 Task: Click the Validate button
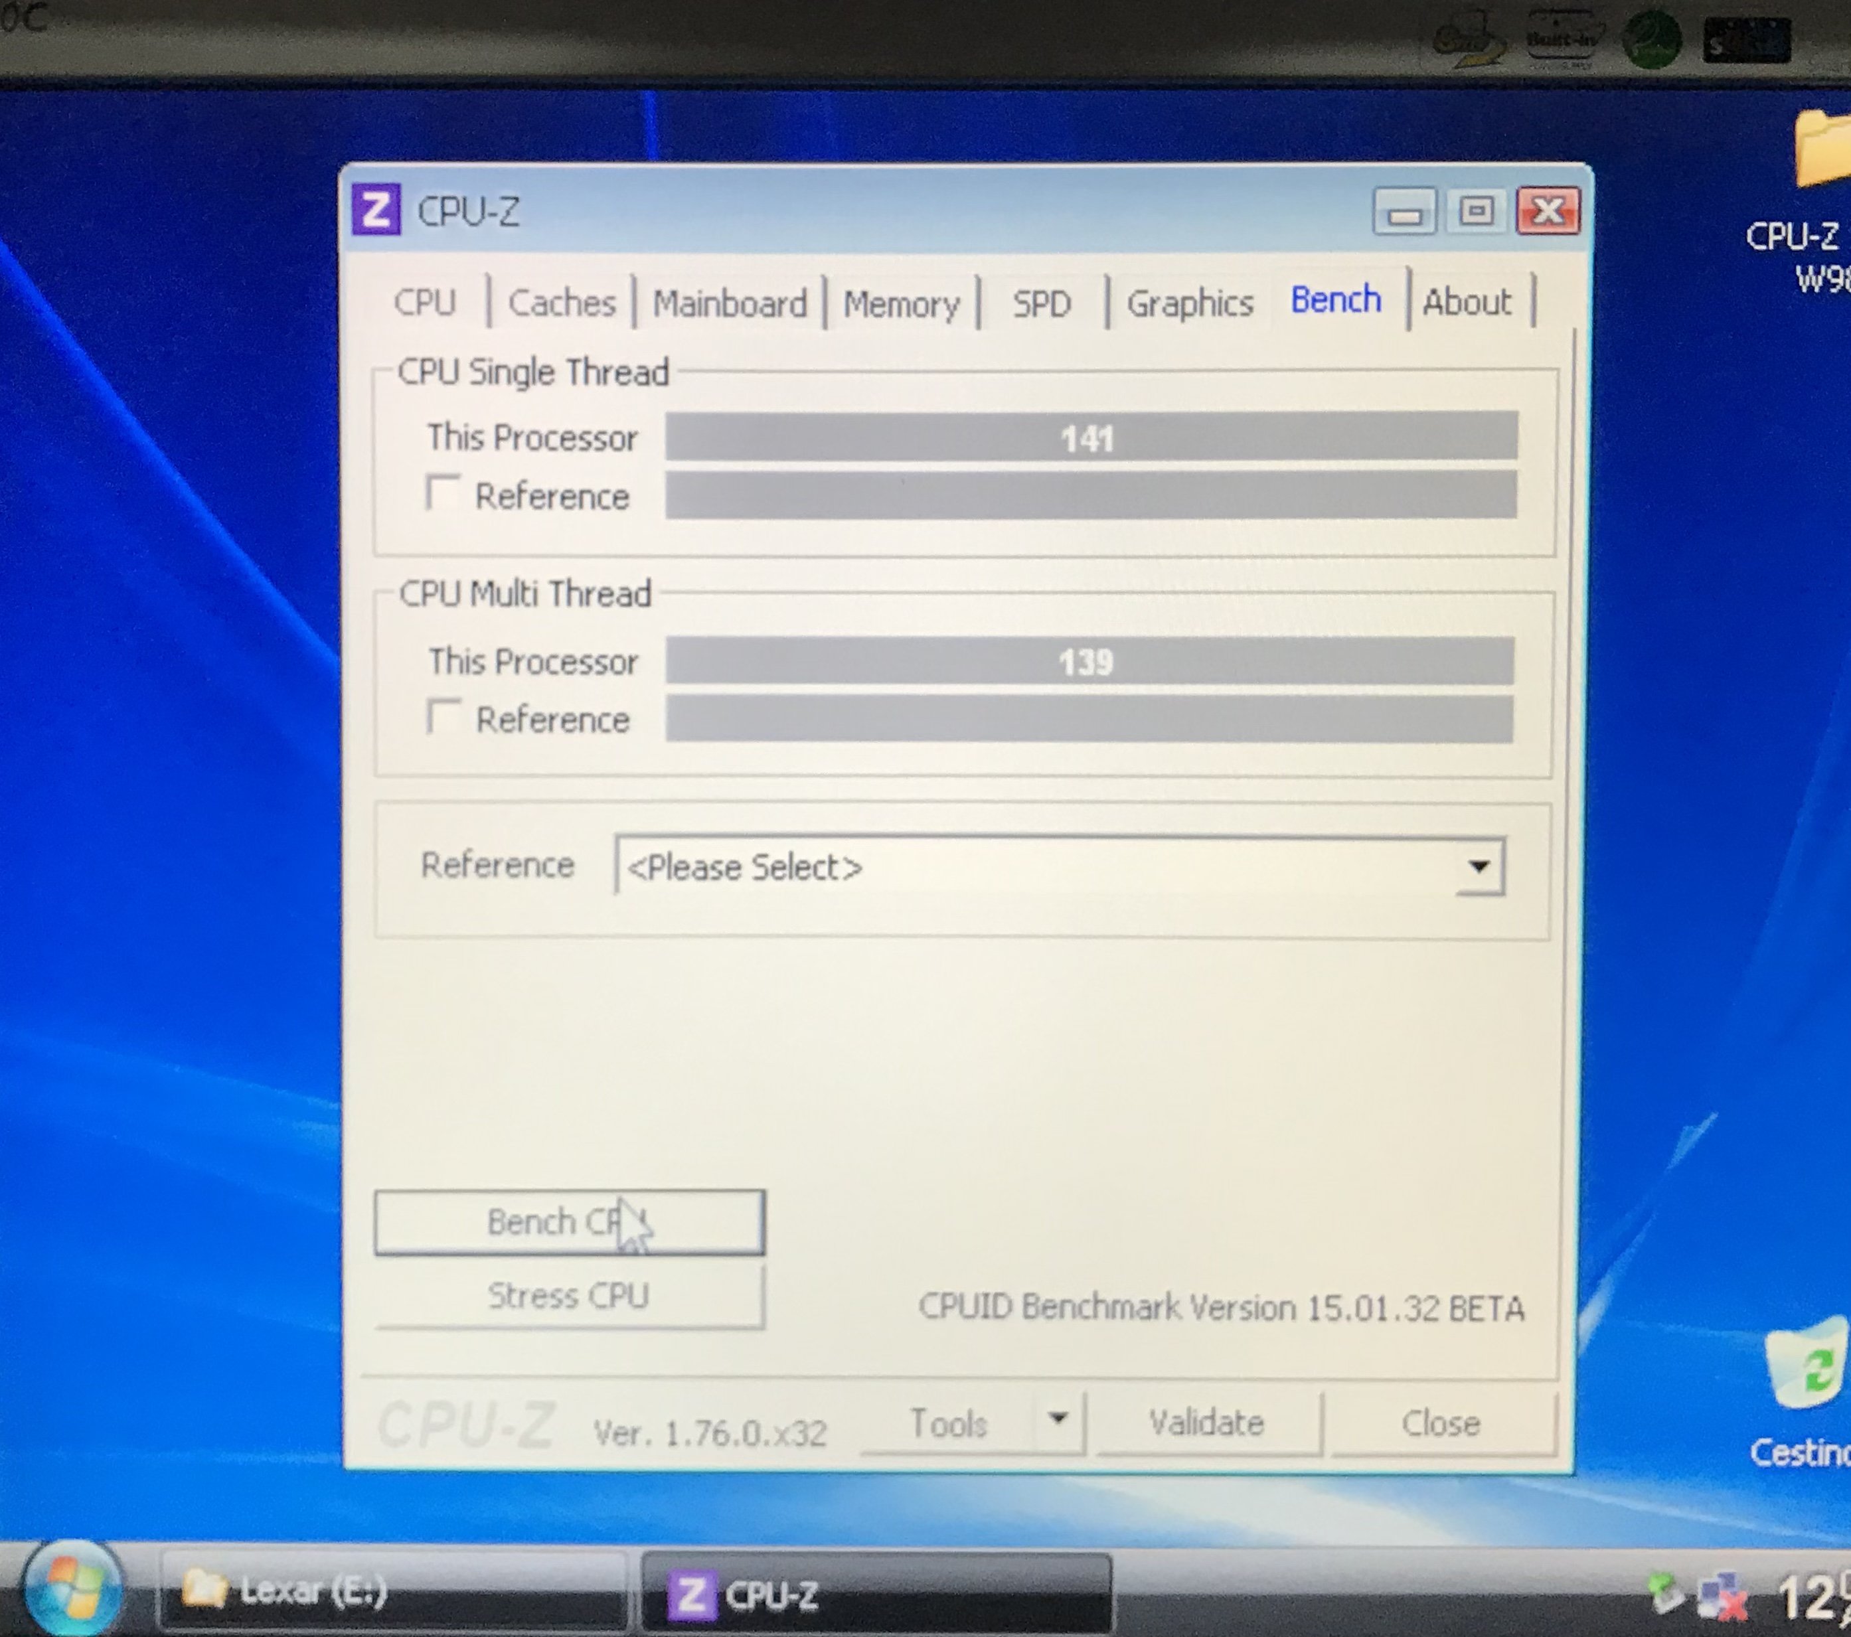(x=1206, y=1423)
